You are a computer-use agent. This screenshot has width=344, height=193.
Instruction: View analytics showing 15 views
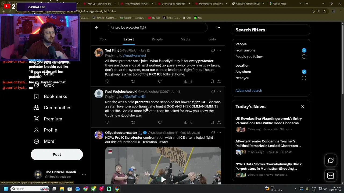188,81
